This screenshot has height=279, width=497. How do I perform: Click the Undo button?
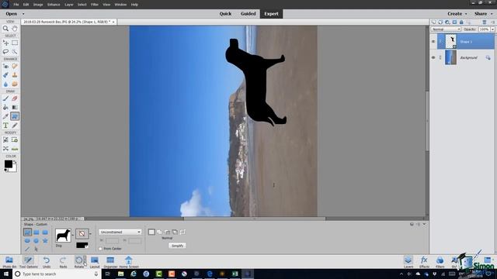[x=47, y=262]
